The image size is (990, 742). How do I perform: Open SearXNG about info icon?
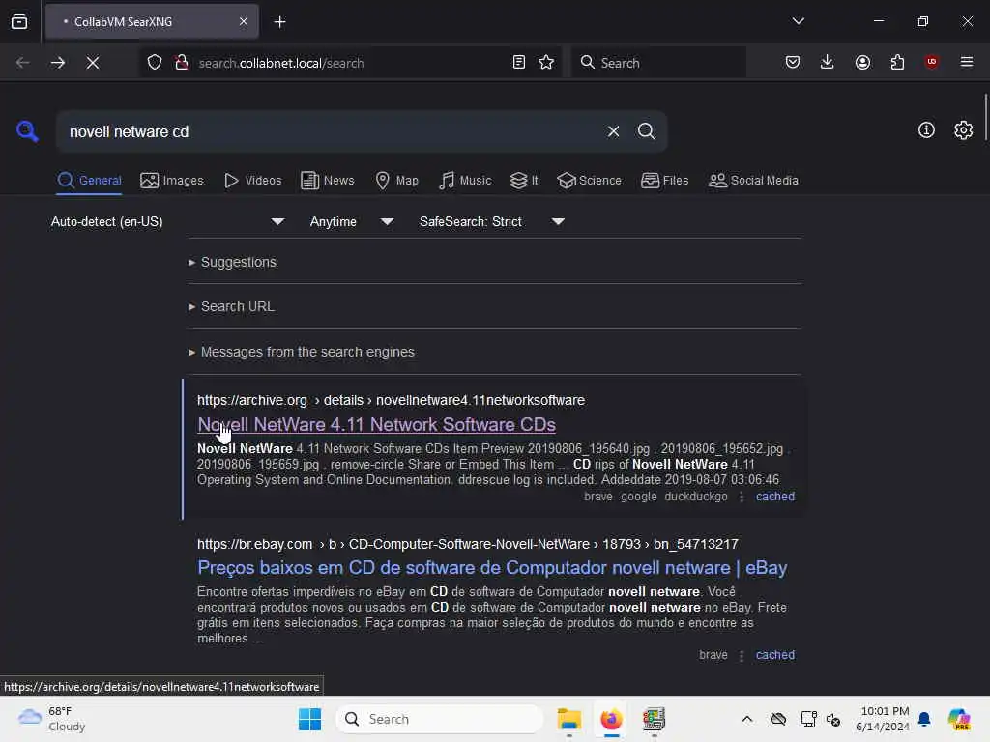click(x=925, y=130)
